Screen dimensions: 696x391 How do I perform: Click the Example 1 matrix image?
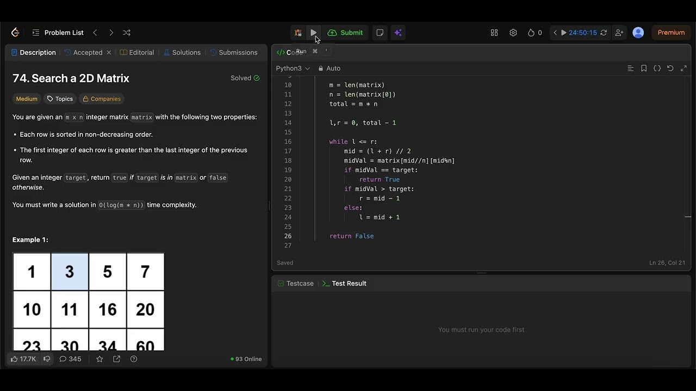(x=89, y=302)
